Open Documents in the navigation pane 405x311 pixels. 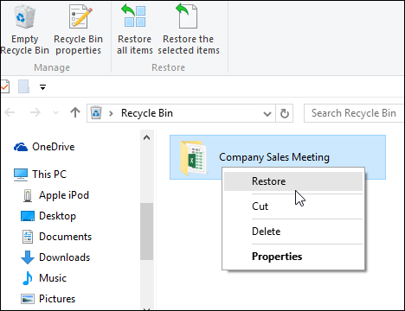click(x=57, y=237)
